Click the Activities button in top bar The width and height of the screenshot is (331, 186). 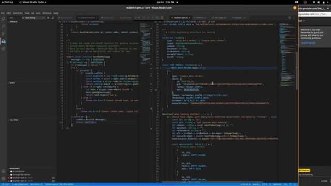click(7, 2)
